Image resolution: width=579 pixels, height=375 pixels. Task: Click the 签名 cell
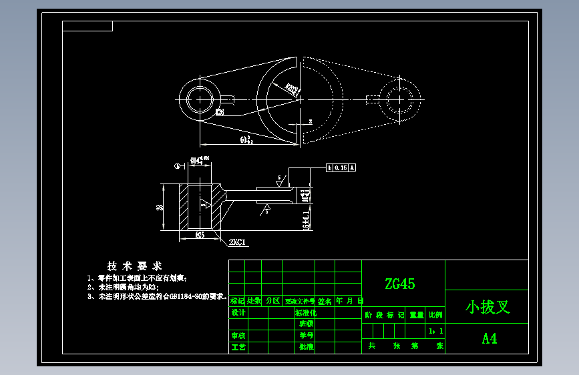tap(325, 301)
